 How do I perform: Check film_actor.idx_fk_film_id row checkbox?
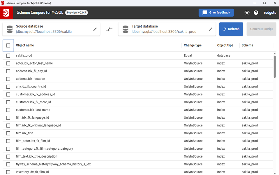[8, 141]
